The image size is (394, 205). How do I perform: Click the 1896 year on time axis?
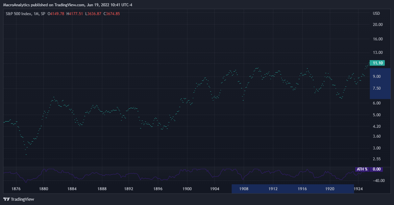pyautogui.click(x=158, y=189)
